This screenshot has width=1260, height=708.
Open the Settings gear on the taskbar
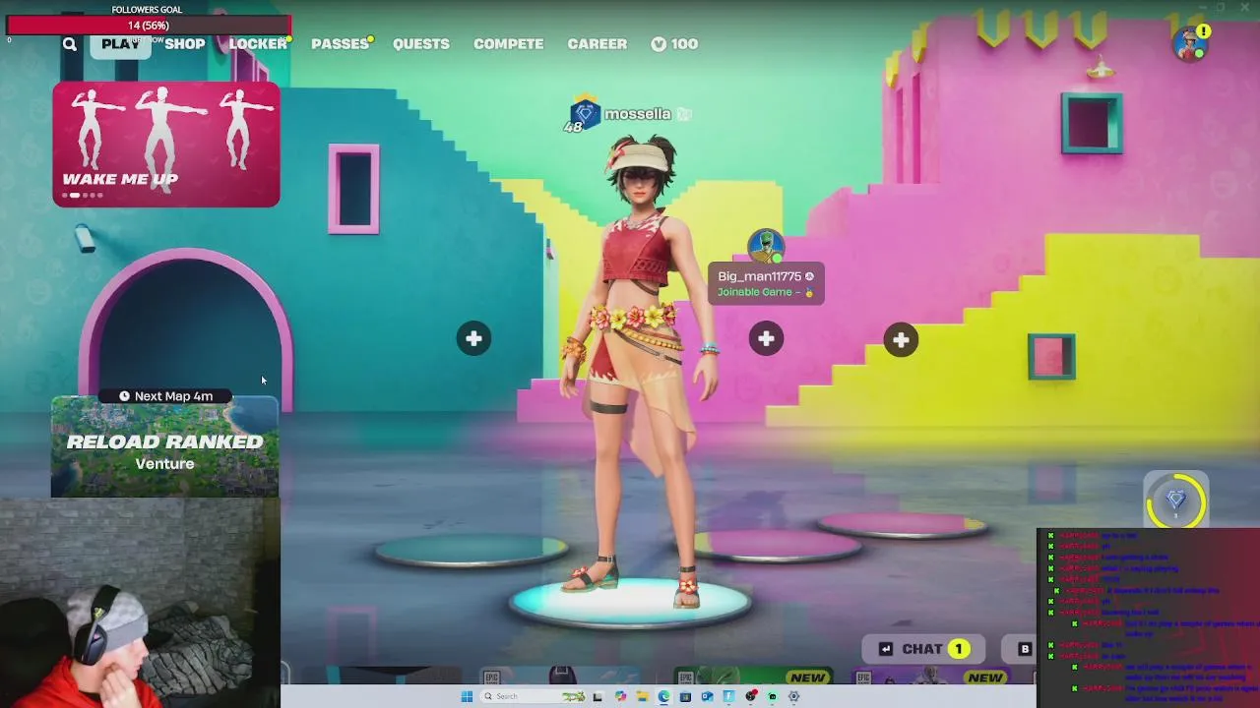click(793, 696)
